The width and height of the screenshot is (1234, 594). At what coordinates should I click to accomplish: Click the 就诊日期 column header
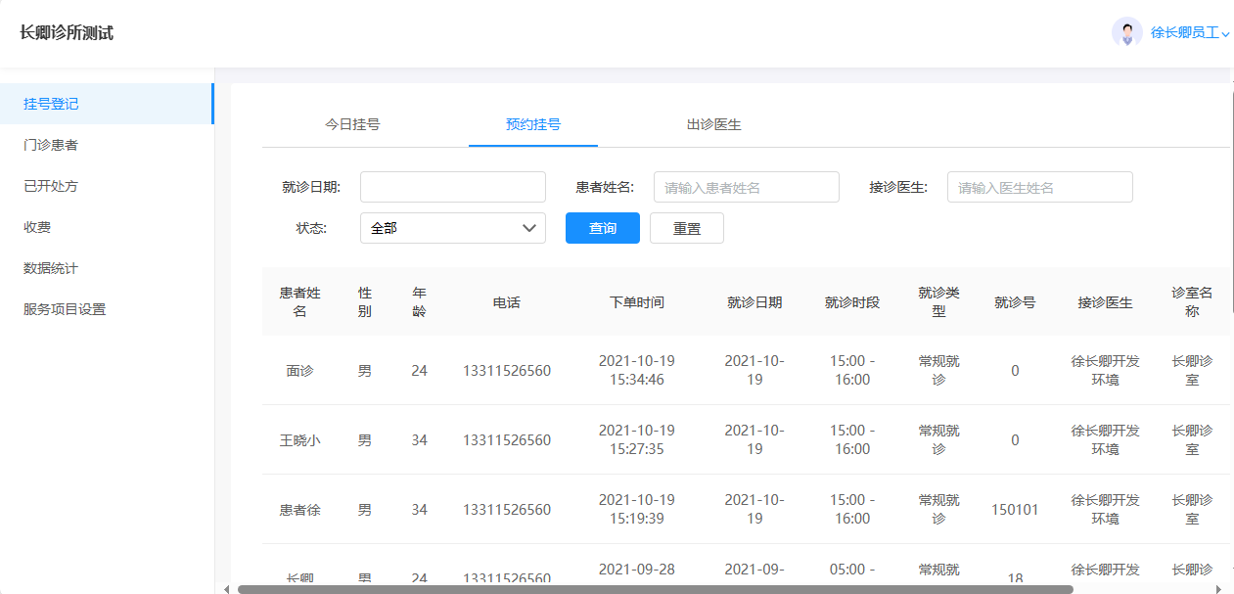coord(754,302)
